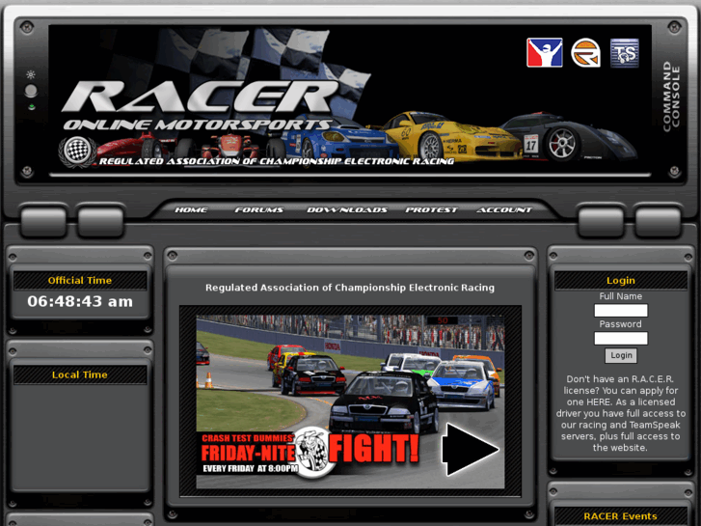This screenshot has width=701, height=526.
Task: Click the license application paragraph under Login
Action: point(621,413)
